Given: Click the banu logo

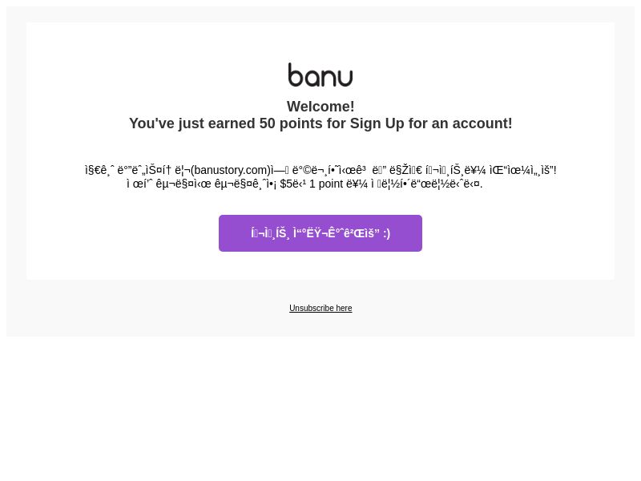Looking at the screenshot, I should (x=320, y=75).
